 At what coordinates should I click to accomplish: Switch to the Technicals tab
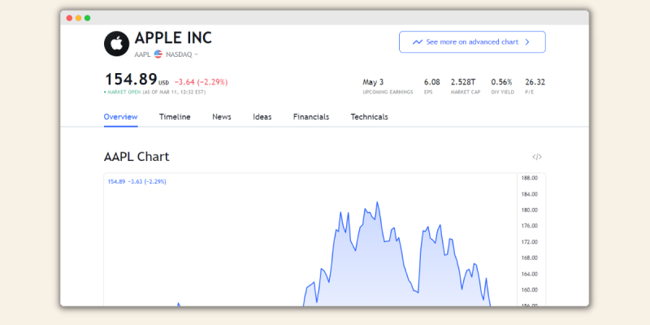[x=370, y=117]
